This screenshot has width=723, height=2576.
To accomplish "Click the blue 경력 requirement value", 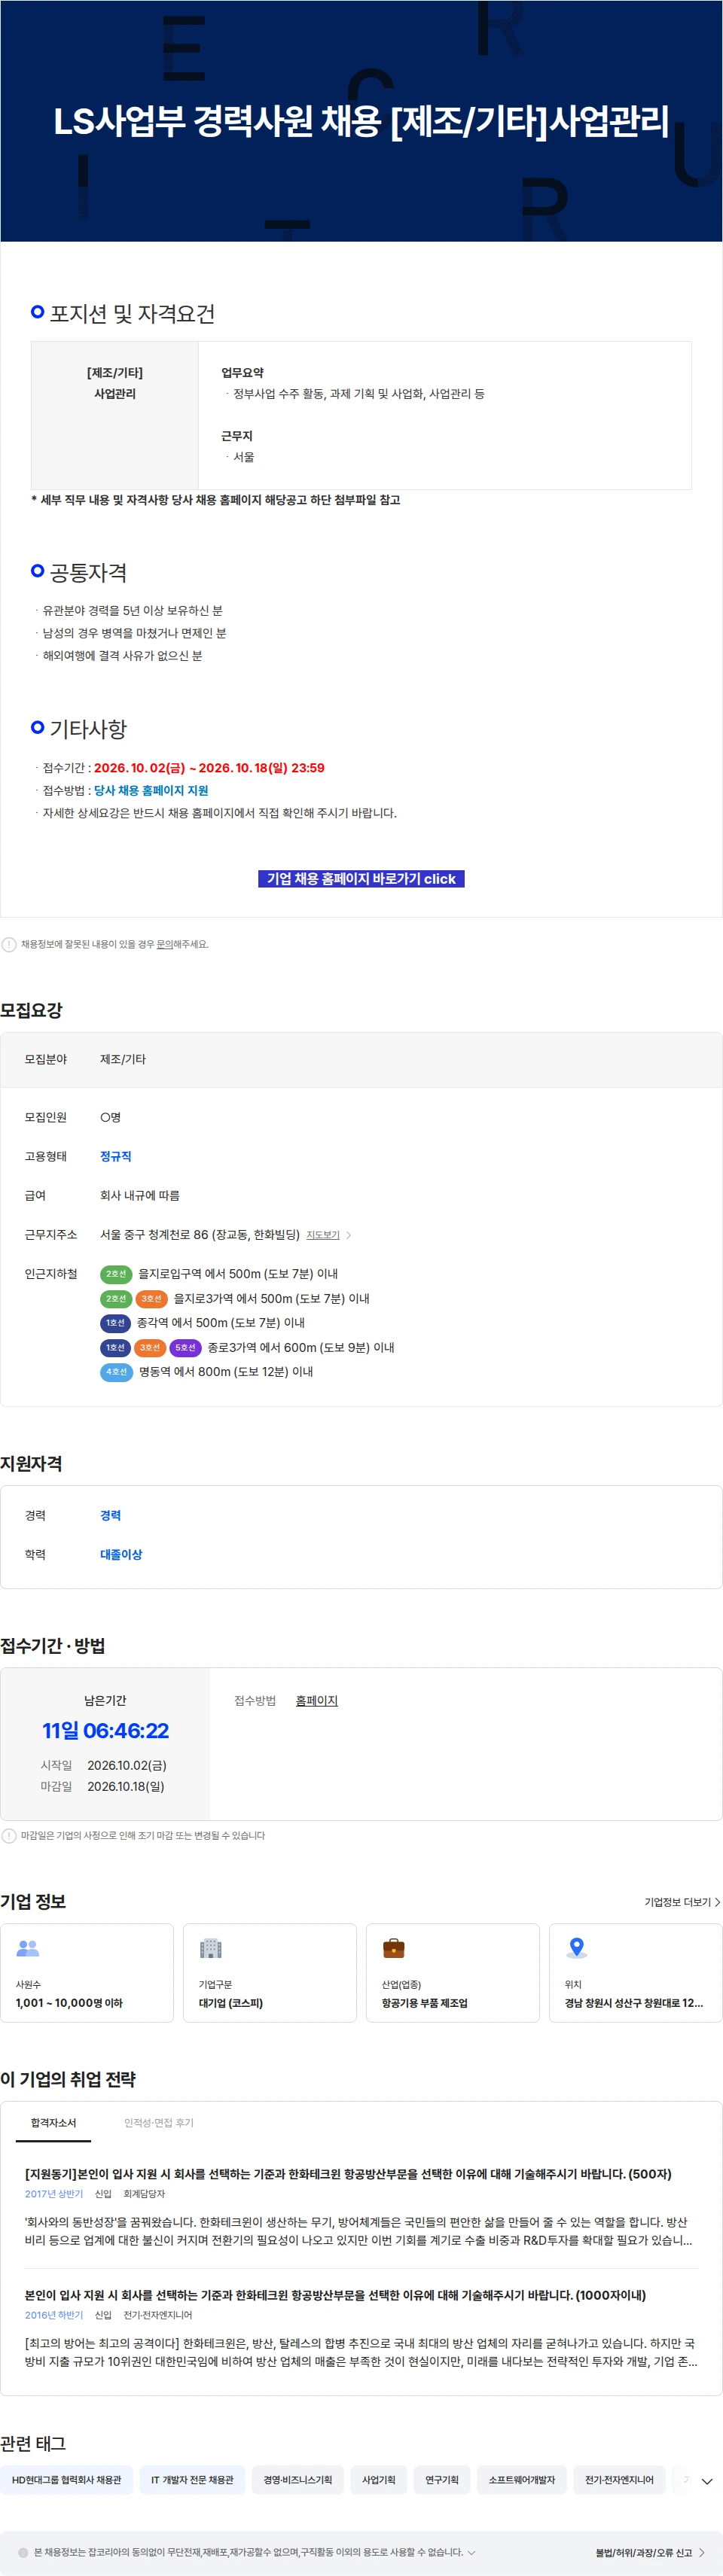I will pyautogui.click(x=110, y=1516).
